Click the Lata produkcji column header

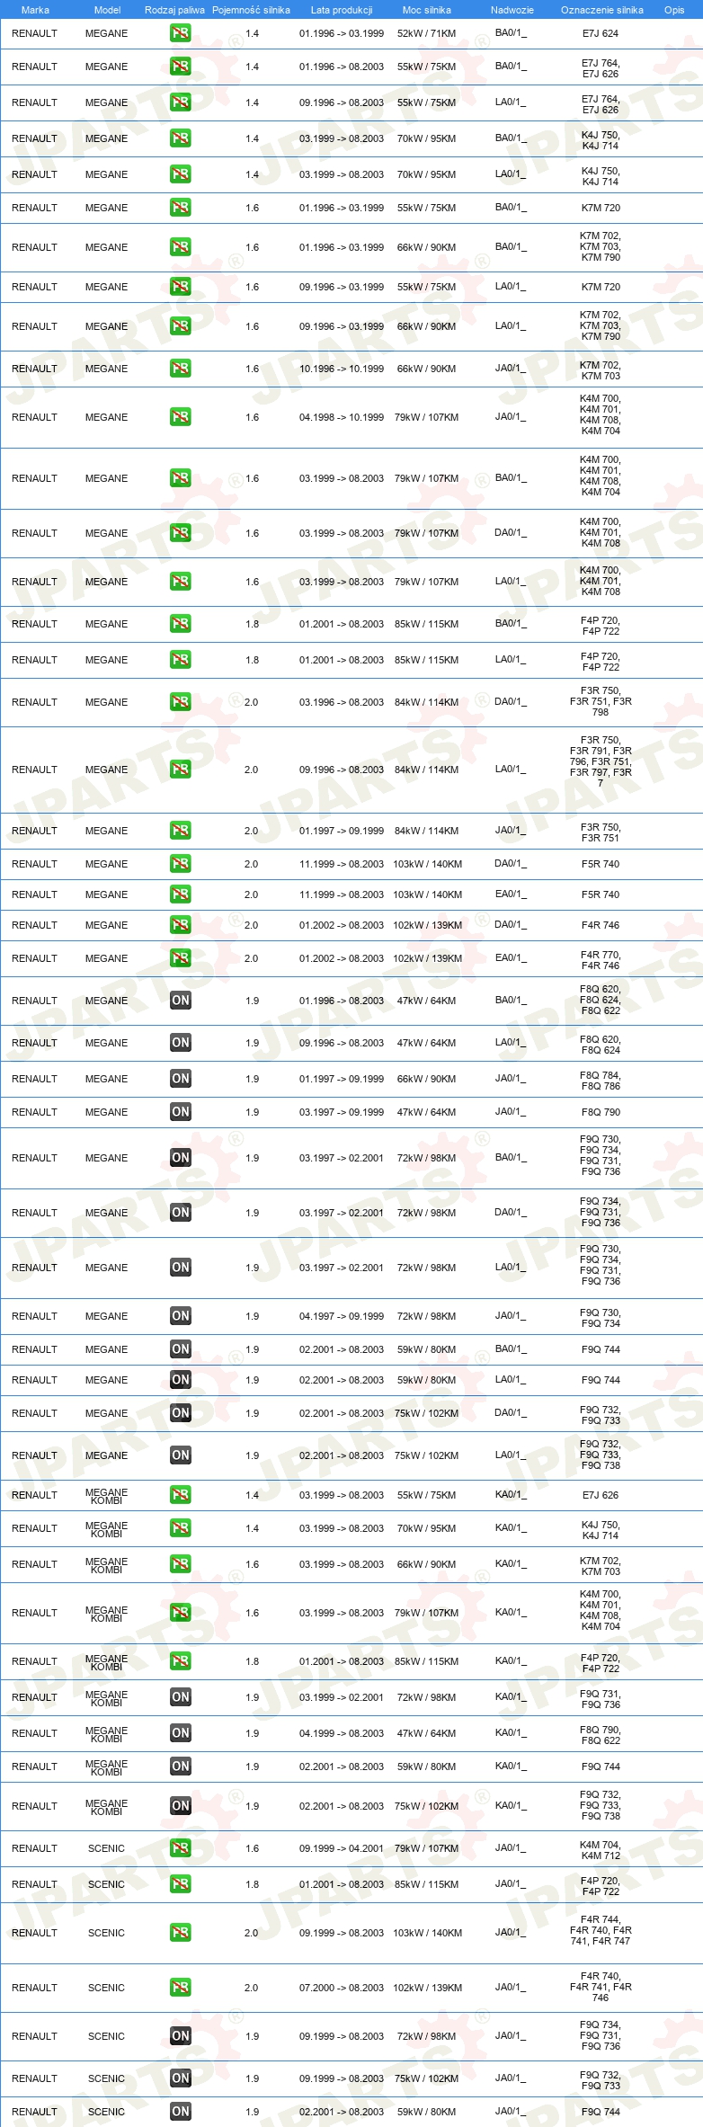tap(342, 10)
